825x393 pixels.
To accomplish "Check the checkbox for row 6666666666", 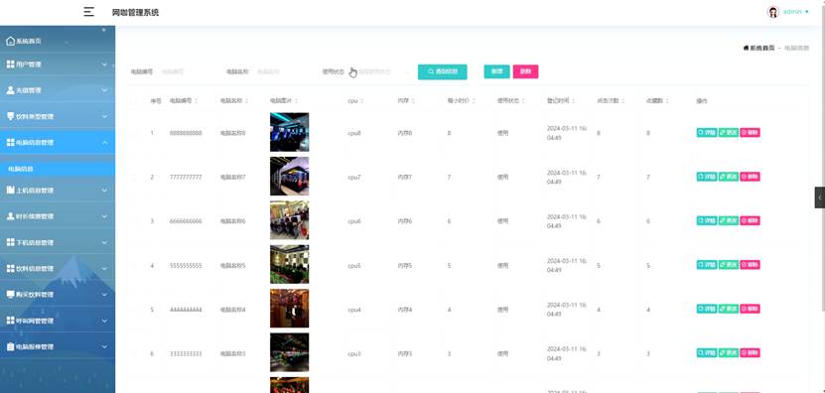I will (134, 221).
